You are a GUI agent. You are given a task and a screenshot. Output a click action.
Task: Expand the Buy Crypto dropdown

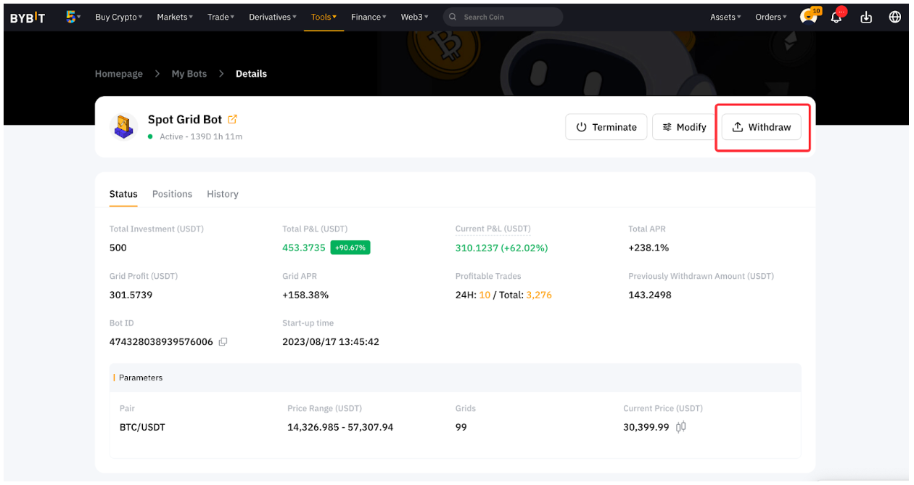(x=119, y=17)
